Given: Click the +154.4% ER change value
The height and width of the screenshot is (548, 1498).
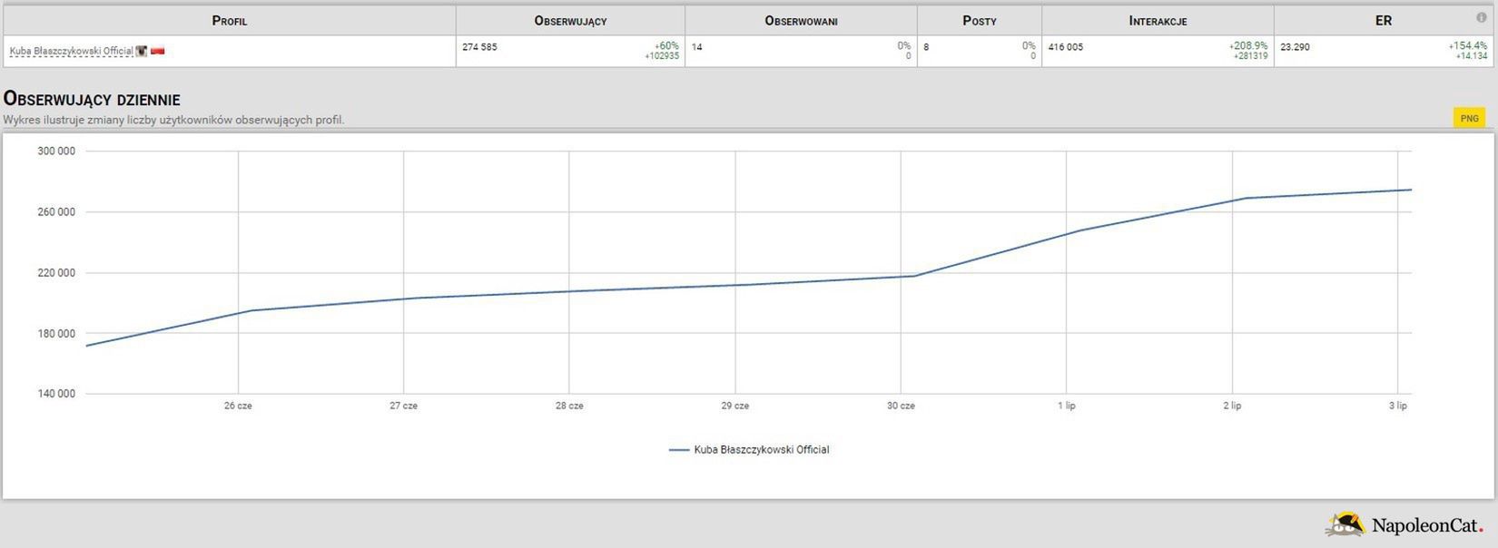Looking at the screenshot, I should [1468, 46].
